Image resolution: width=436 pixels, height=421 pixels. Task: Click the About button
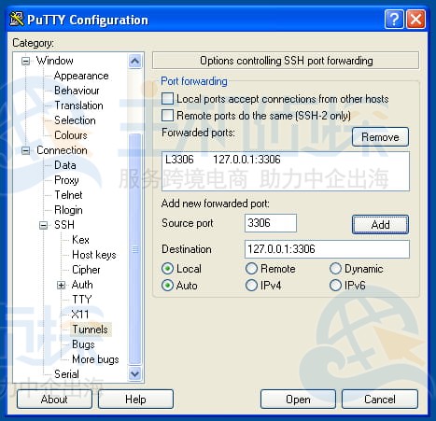pos(54,400)
